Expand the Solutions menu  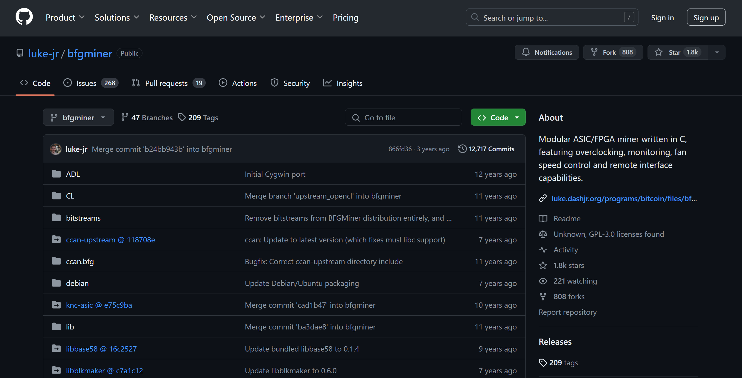click(117, 18)
